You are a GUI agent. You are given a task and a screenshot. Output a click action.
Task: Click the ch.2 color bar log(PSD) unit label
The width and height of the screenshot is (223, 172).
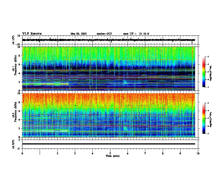211,119
